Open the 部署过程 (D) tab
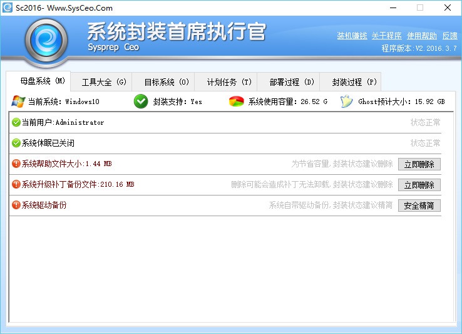The height and width of the screenshot is (334, 462). [289, 82]
